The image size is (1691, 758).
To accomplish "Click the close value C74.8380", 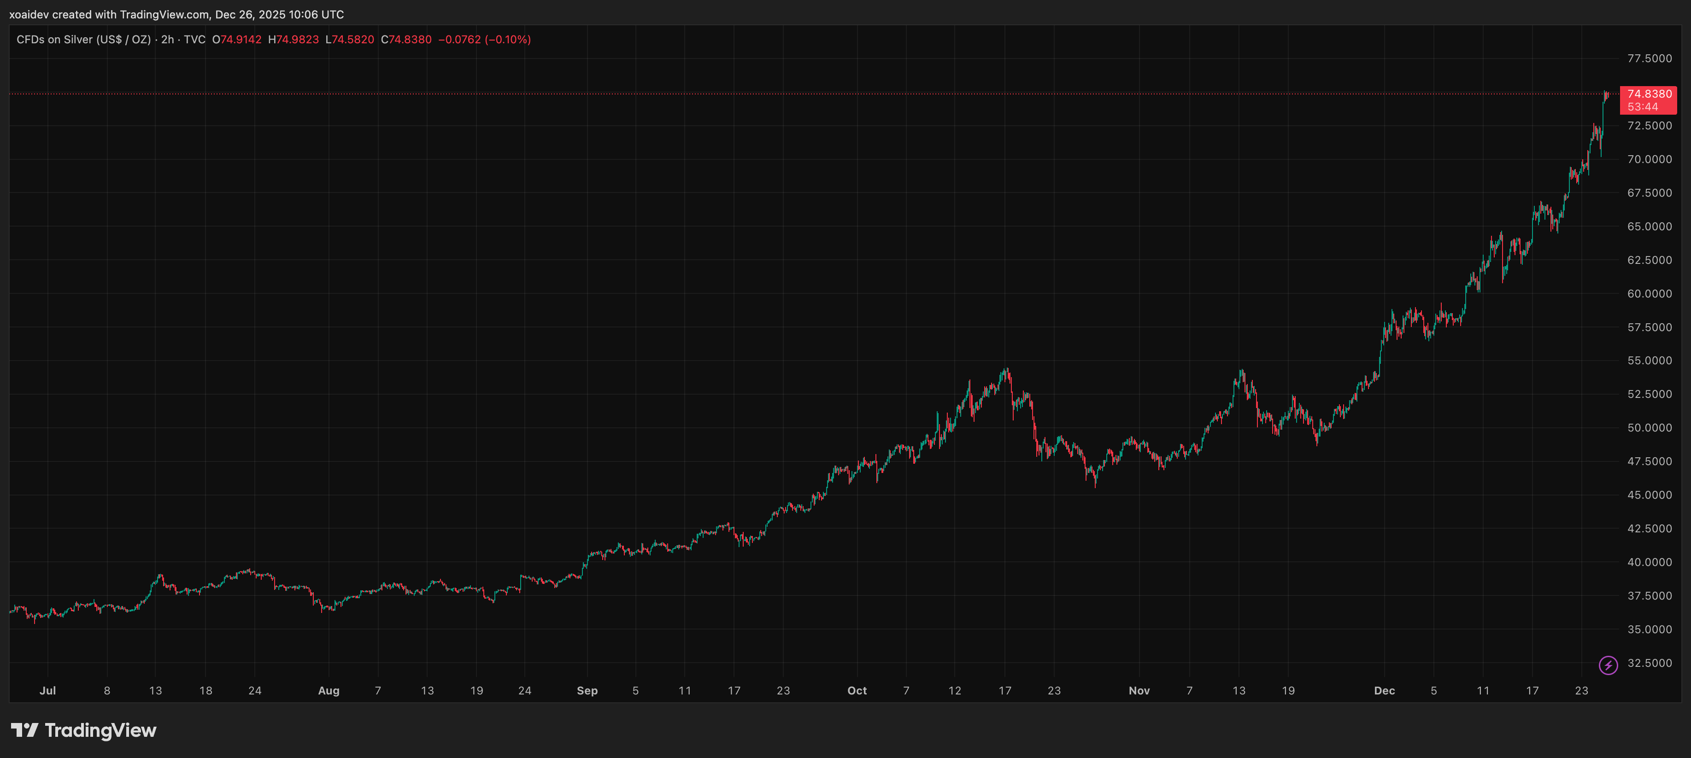I will pos(405,40).
